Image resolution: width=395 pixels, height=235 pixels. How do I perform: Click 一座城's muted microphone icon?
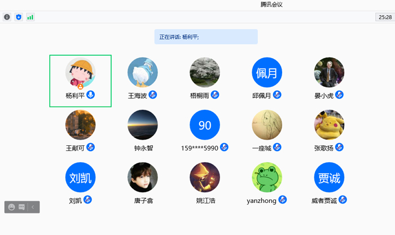(x=277, y=147)
